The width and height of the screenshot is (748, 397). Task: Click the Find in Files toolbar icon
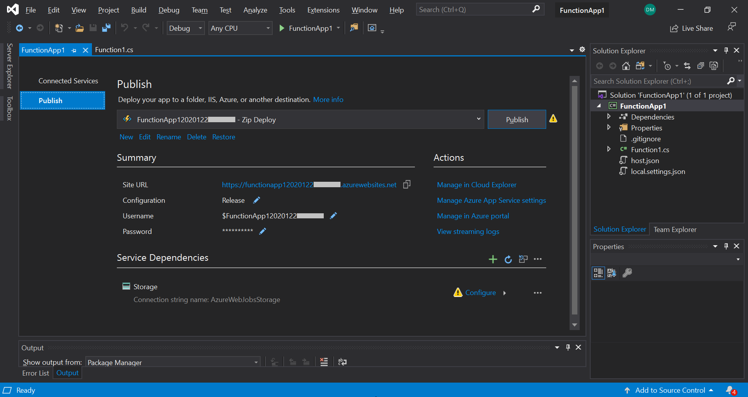tap(354, 28)
